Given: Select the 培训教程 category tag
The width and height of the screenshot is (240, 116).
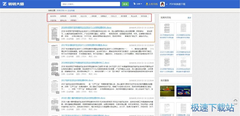Looking at the screenshot, I should coord(73,16).
